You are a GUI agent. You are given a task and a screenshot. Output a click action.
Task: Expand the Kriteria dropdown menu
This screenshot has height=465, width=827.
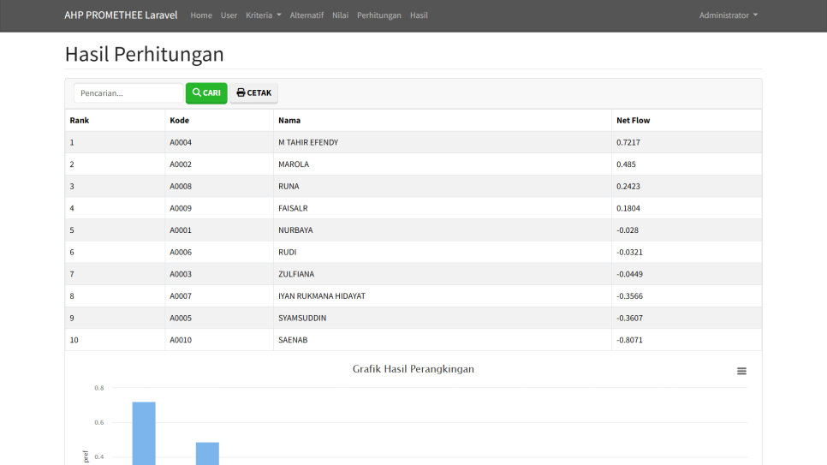coord(263,15)
